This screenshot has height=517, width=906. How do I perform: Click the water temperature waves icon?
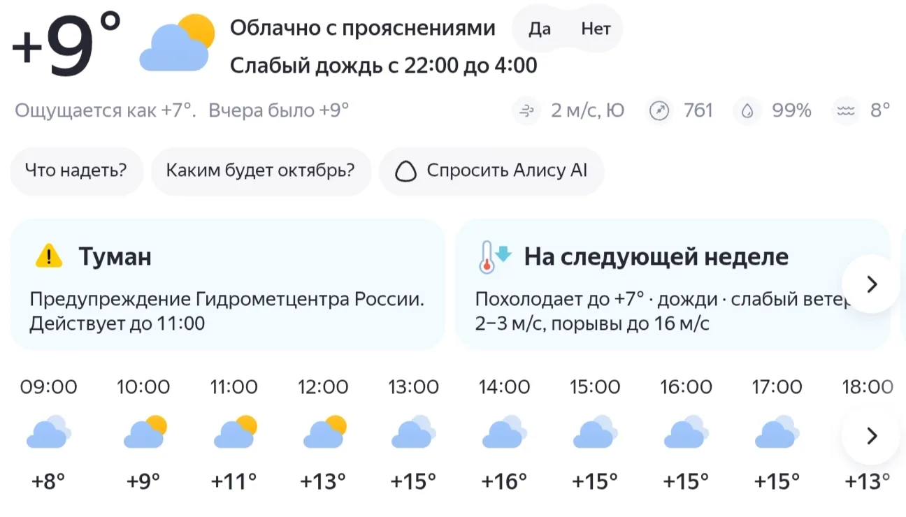[846, 110]
